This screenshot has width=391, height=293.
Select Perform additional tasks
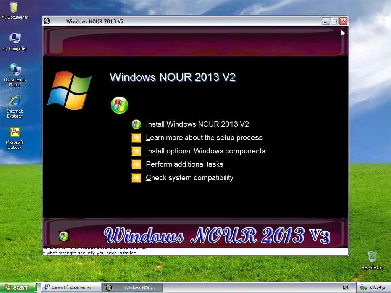[184, 164]
